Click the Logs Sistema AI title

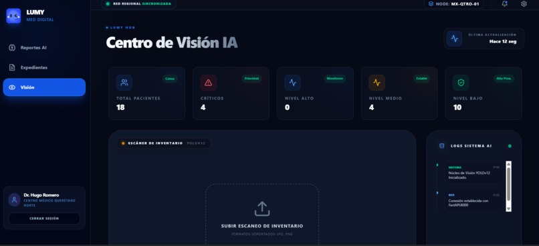point(471,146)
